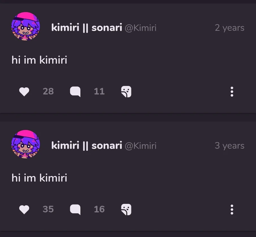Visit the @Kimiri handle on the second post
This screenshot has width=256, height=237.
click(141, 146)
